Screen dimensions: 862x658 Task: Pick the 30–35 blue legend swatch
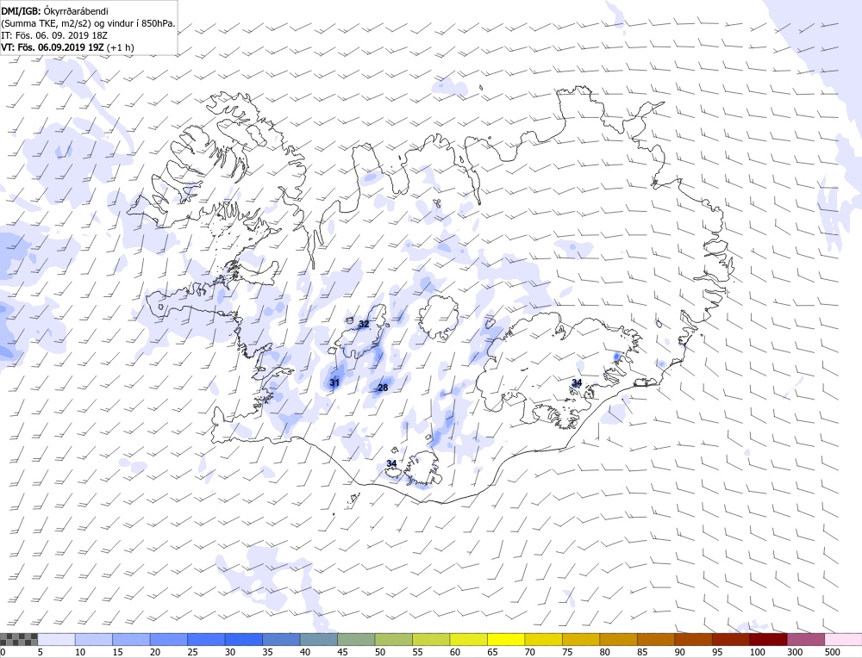point(244,639)
